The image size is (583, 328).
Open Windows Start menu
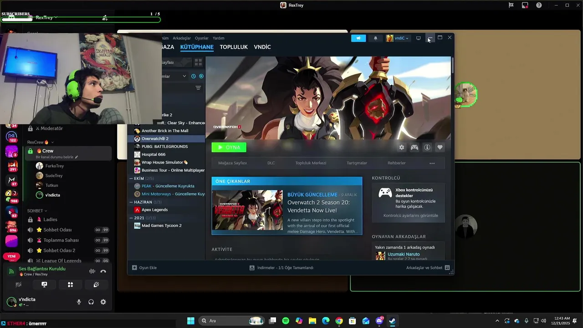point(191,321)
